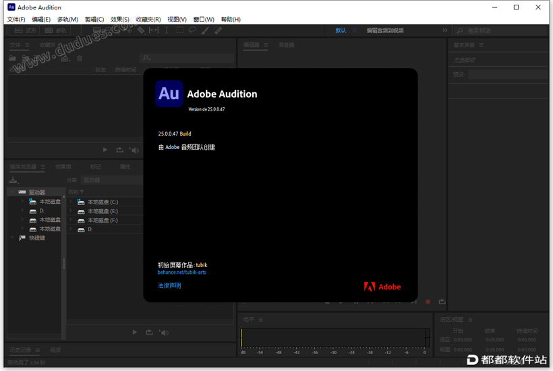Toggle loop playback in the 文件 panel

click(120, 150)
